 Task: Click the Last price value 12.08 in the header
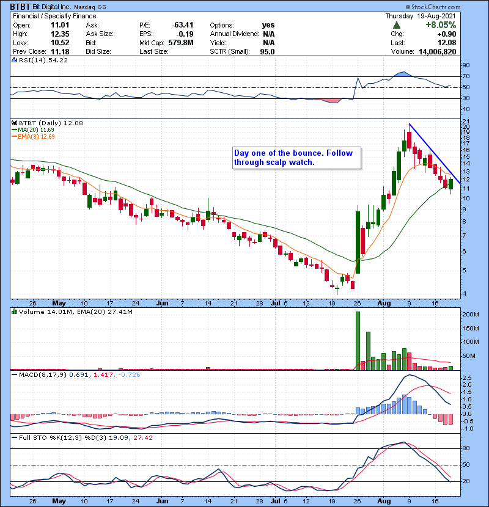click(x=447, y=43)
